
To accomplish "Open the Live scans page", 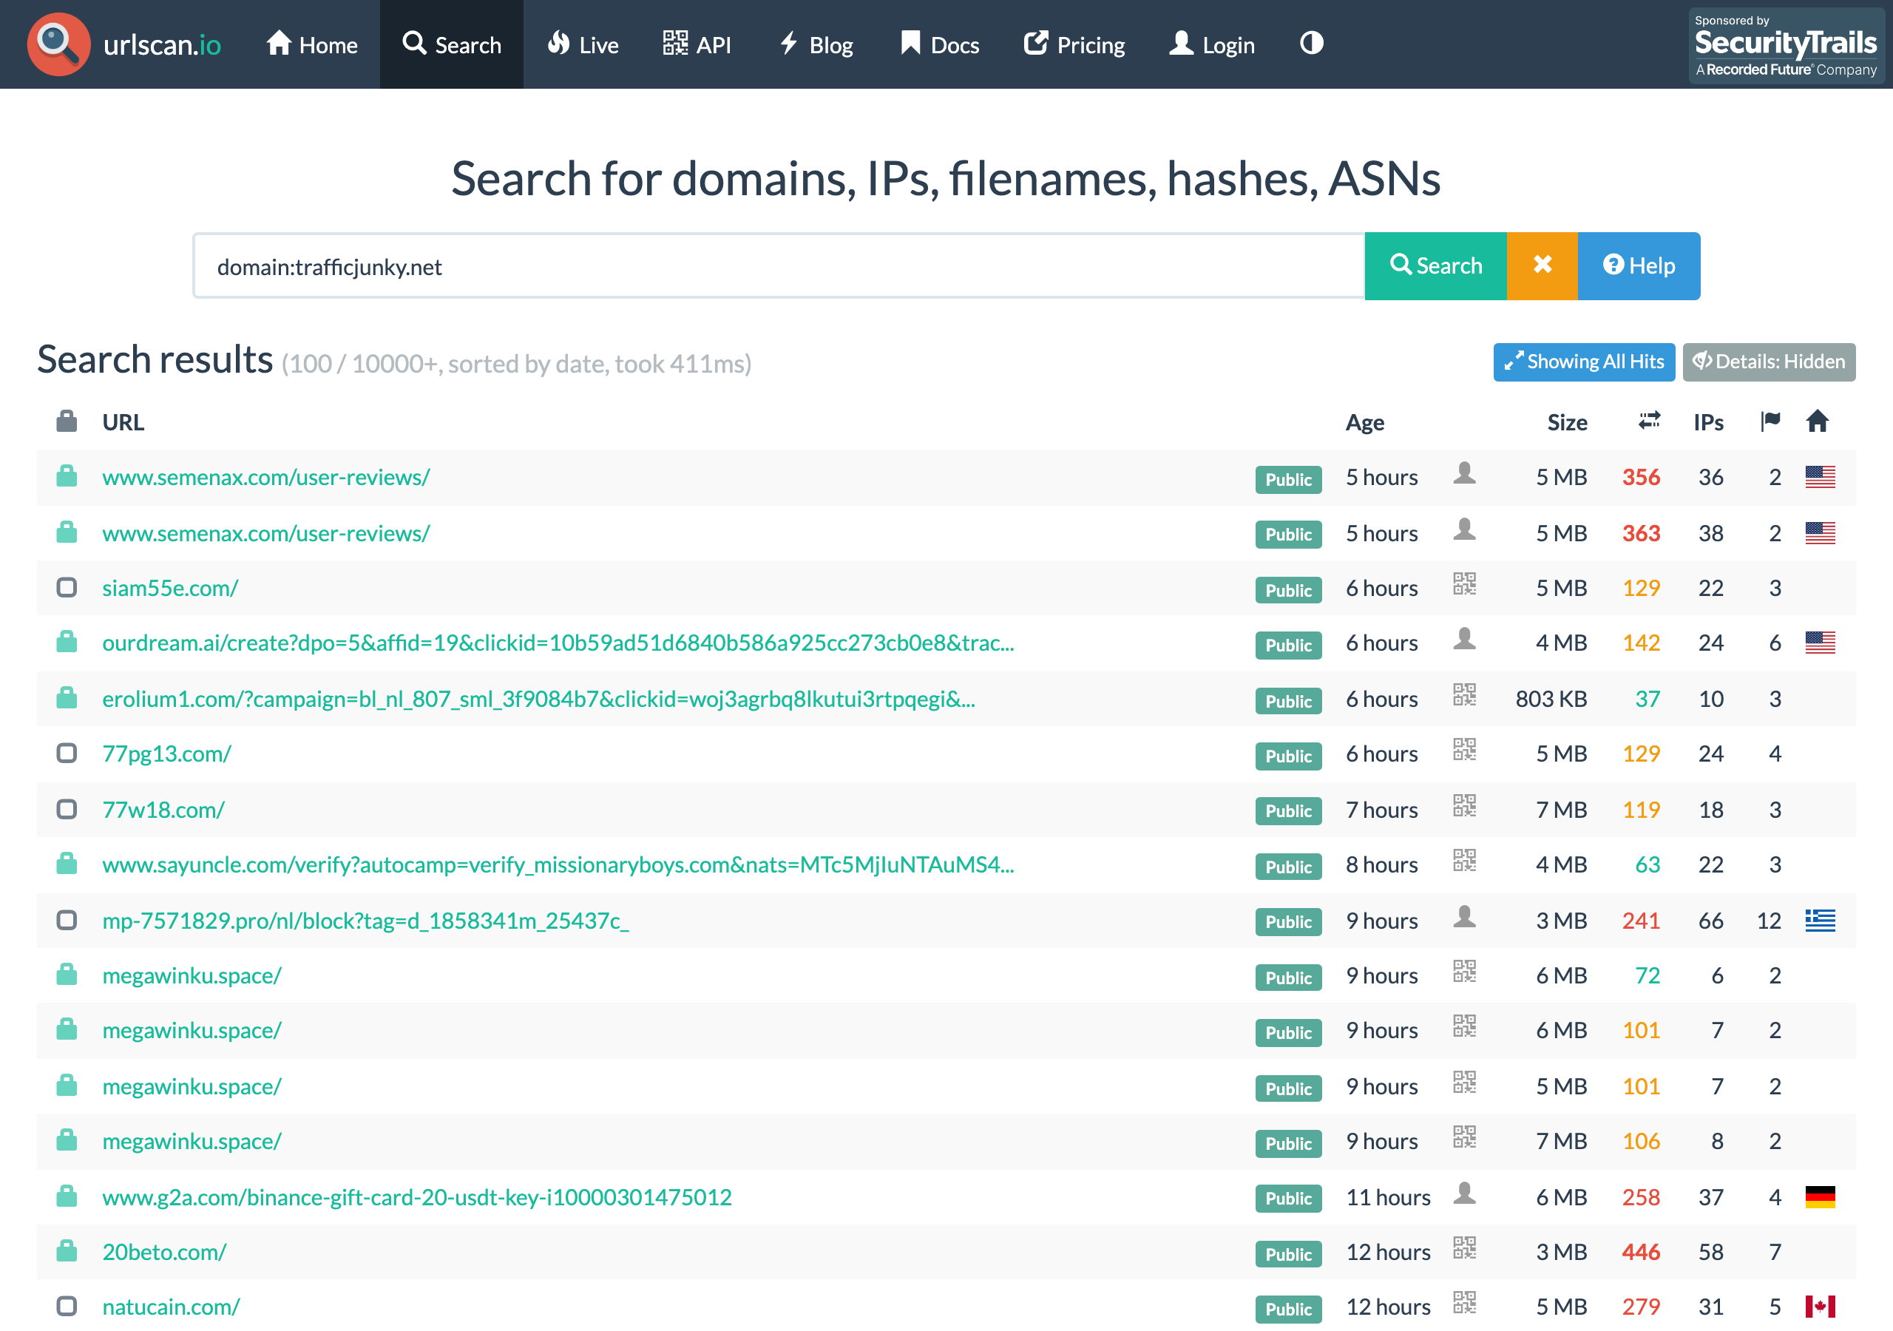I will (583, 44).
